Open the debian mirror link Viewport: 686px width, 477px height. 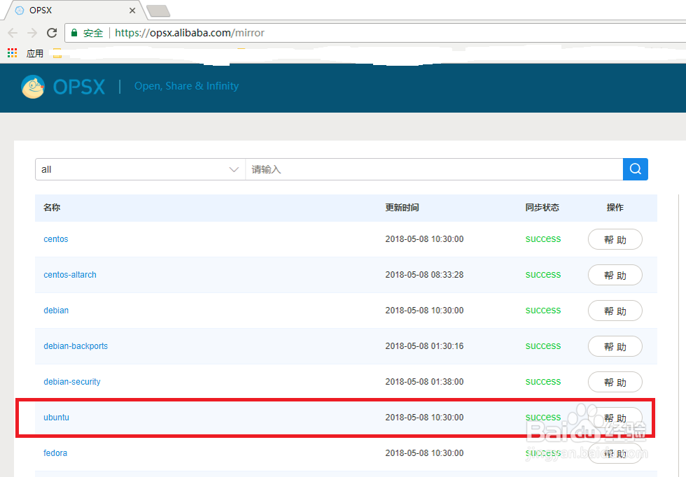point(56,311)
